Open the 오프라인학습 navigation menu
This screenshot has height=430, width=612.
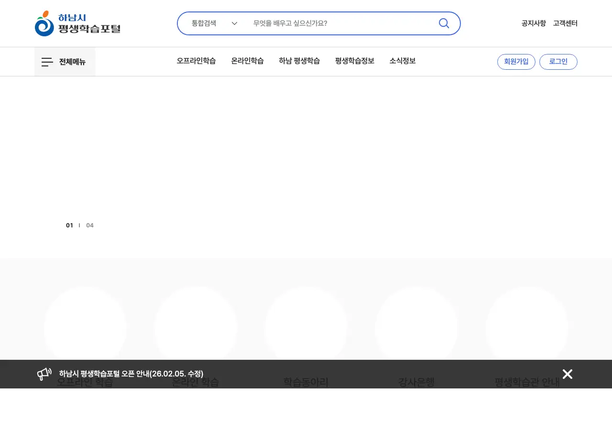coord(196,61)
